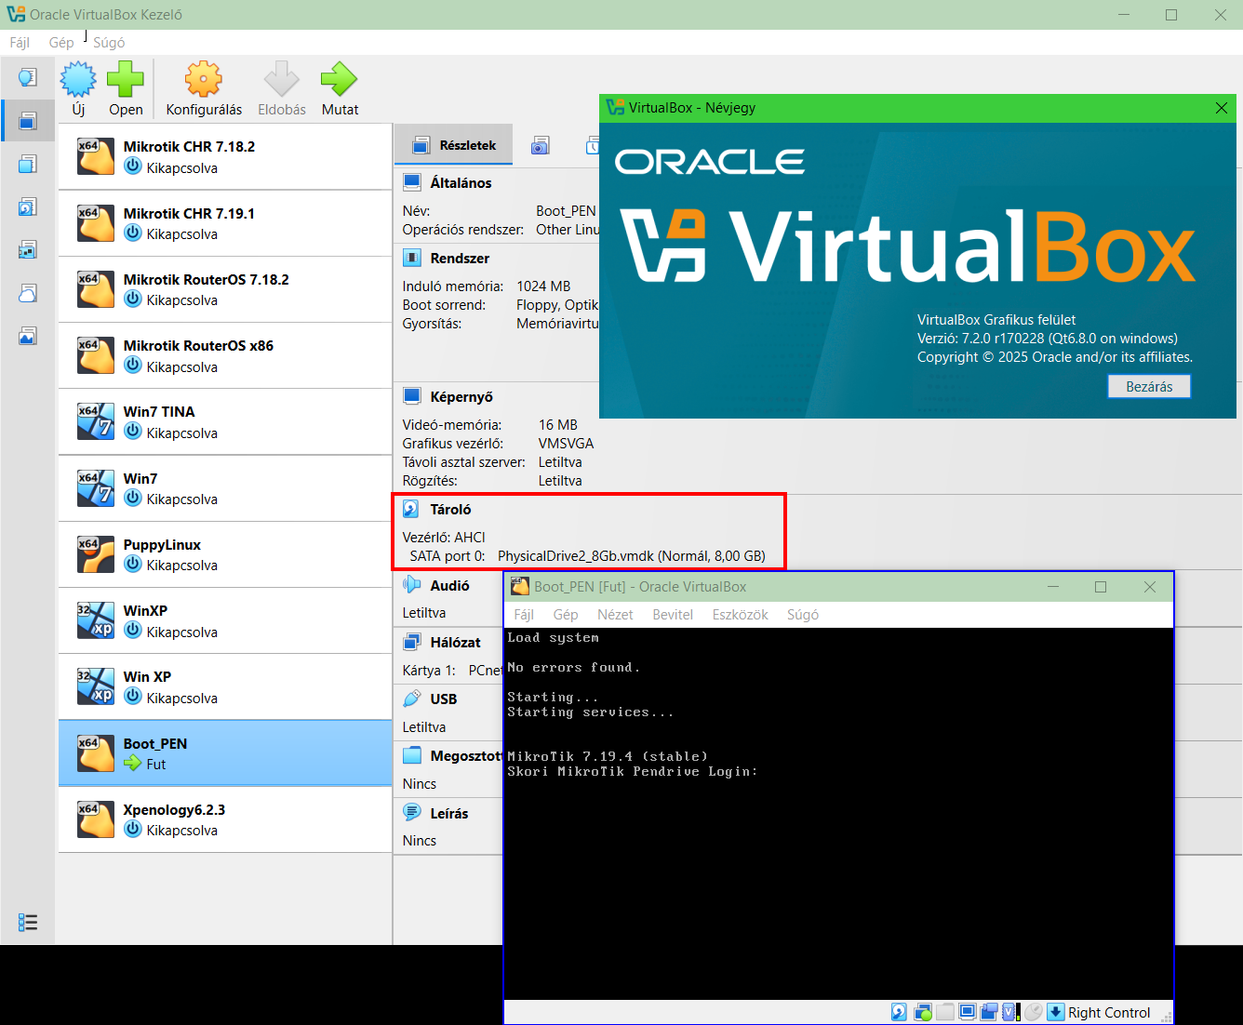Open the Gép menu
The width and height of the screenshot is (1243, 1025).
pos(60,42)
